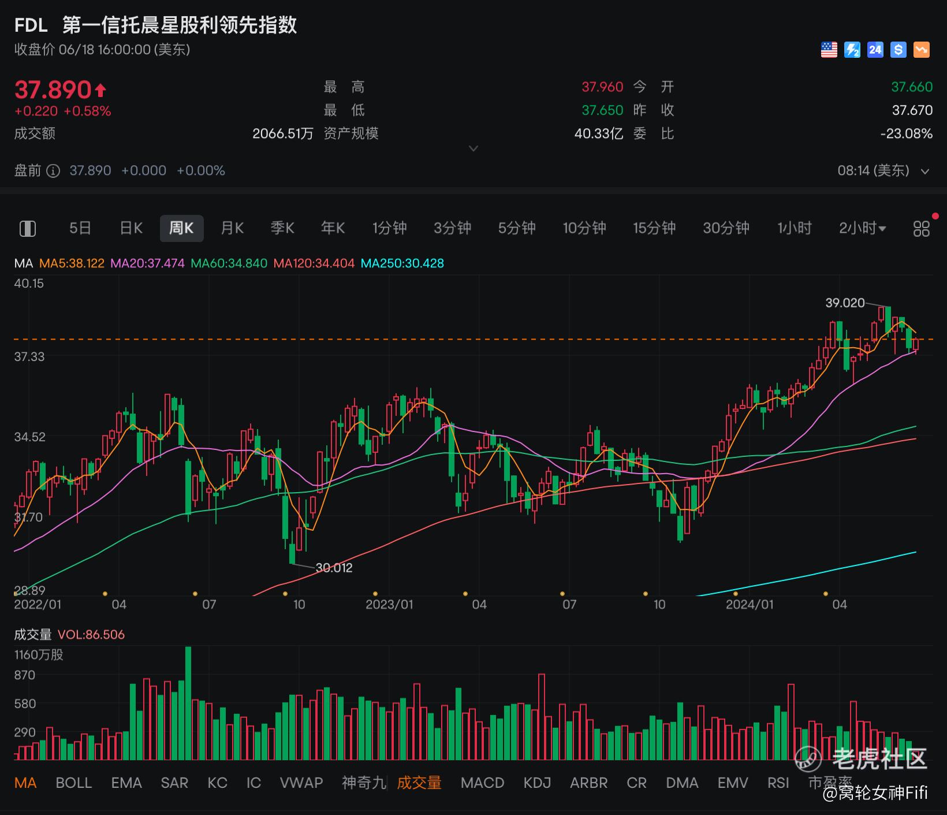
Task: Click the info icon beside 盘前
Action: click(53, 171)
